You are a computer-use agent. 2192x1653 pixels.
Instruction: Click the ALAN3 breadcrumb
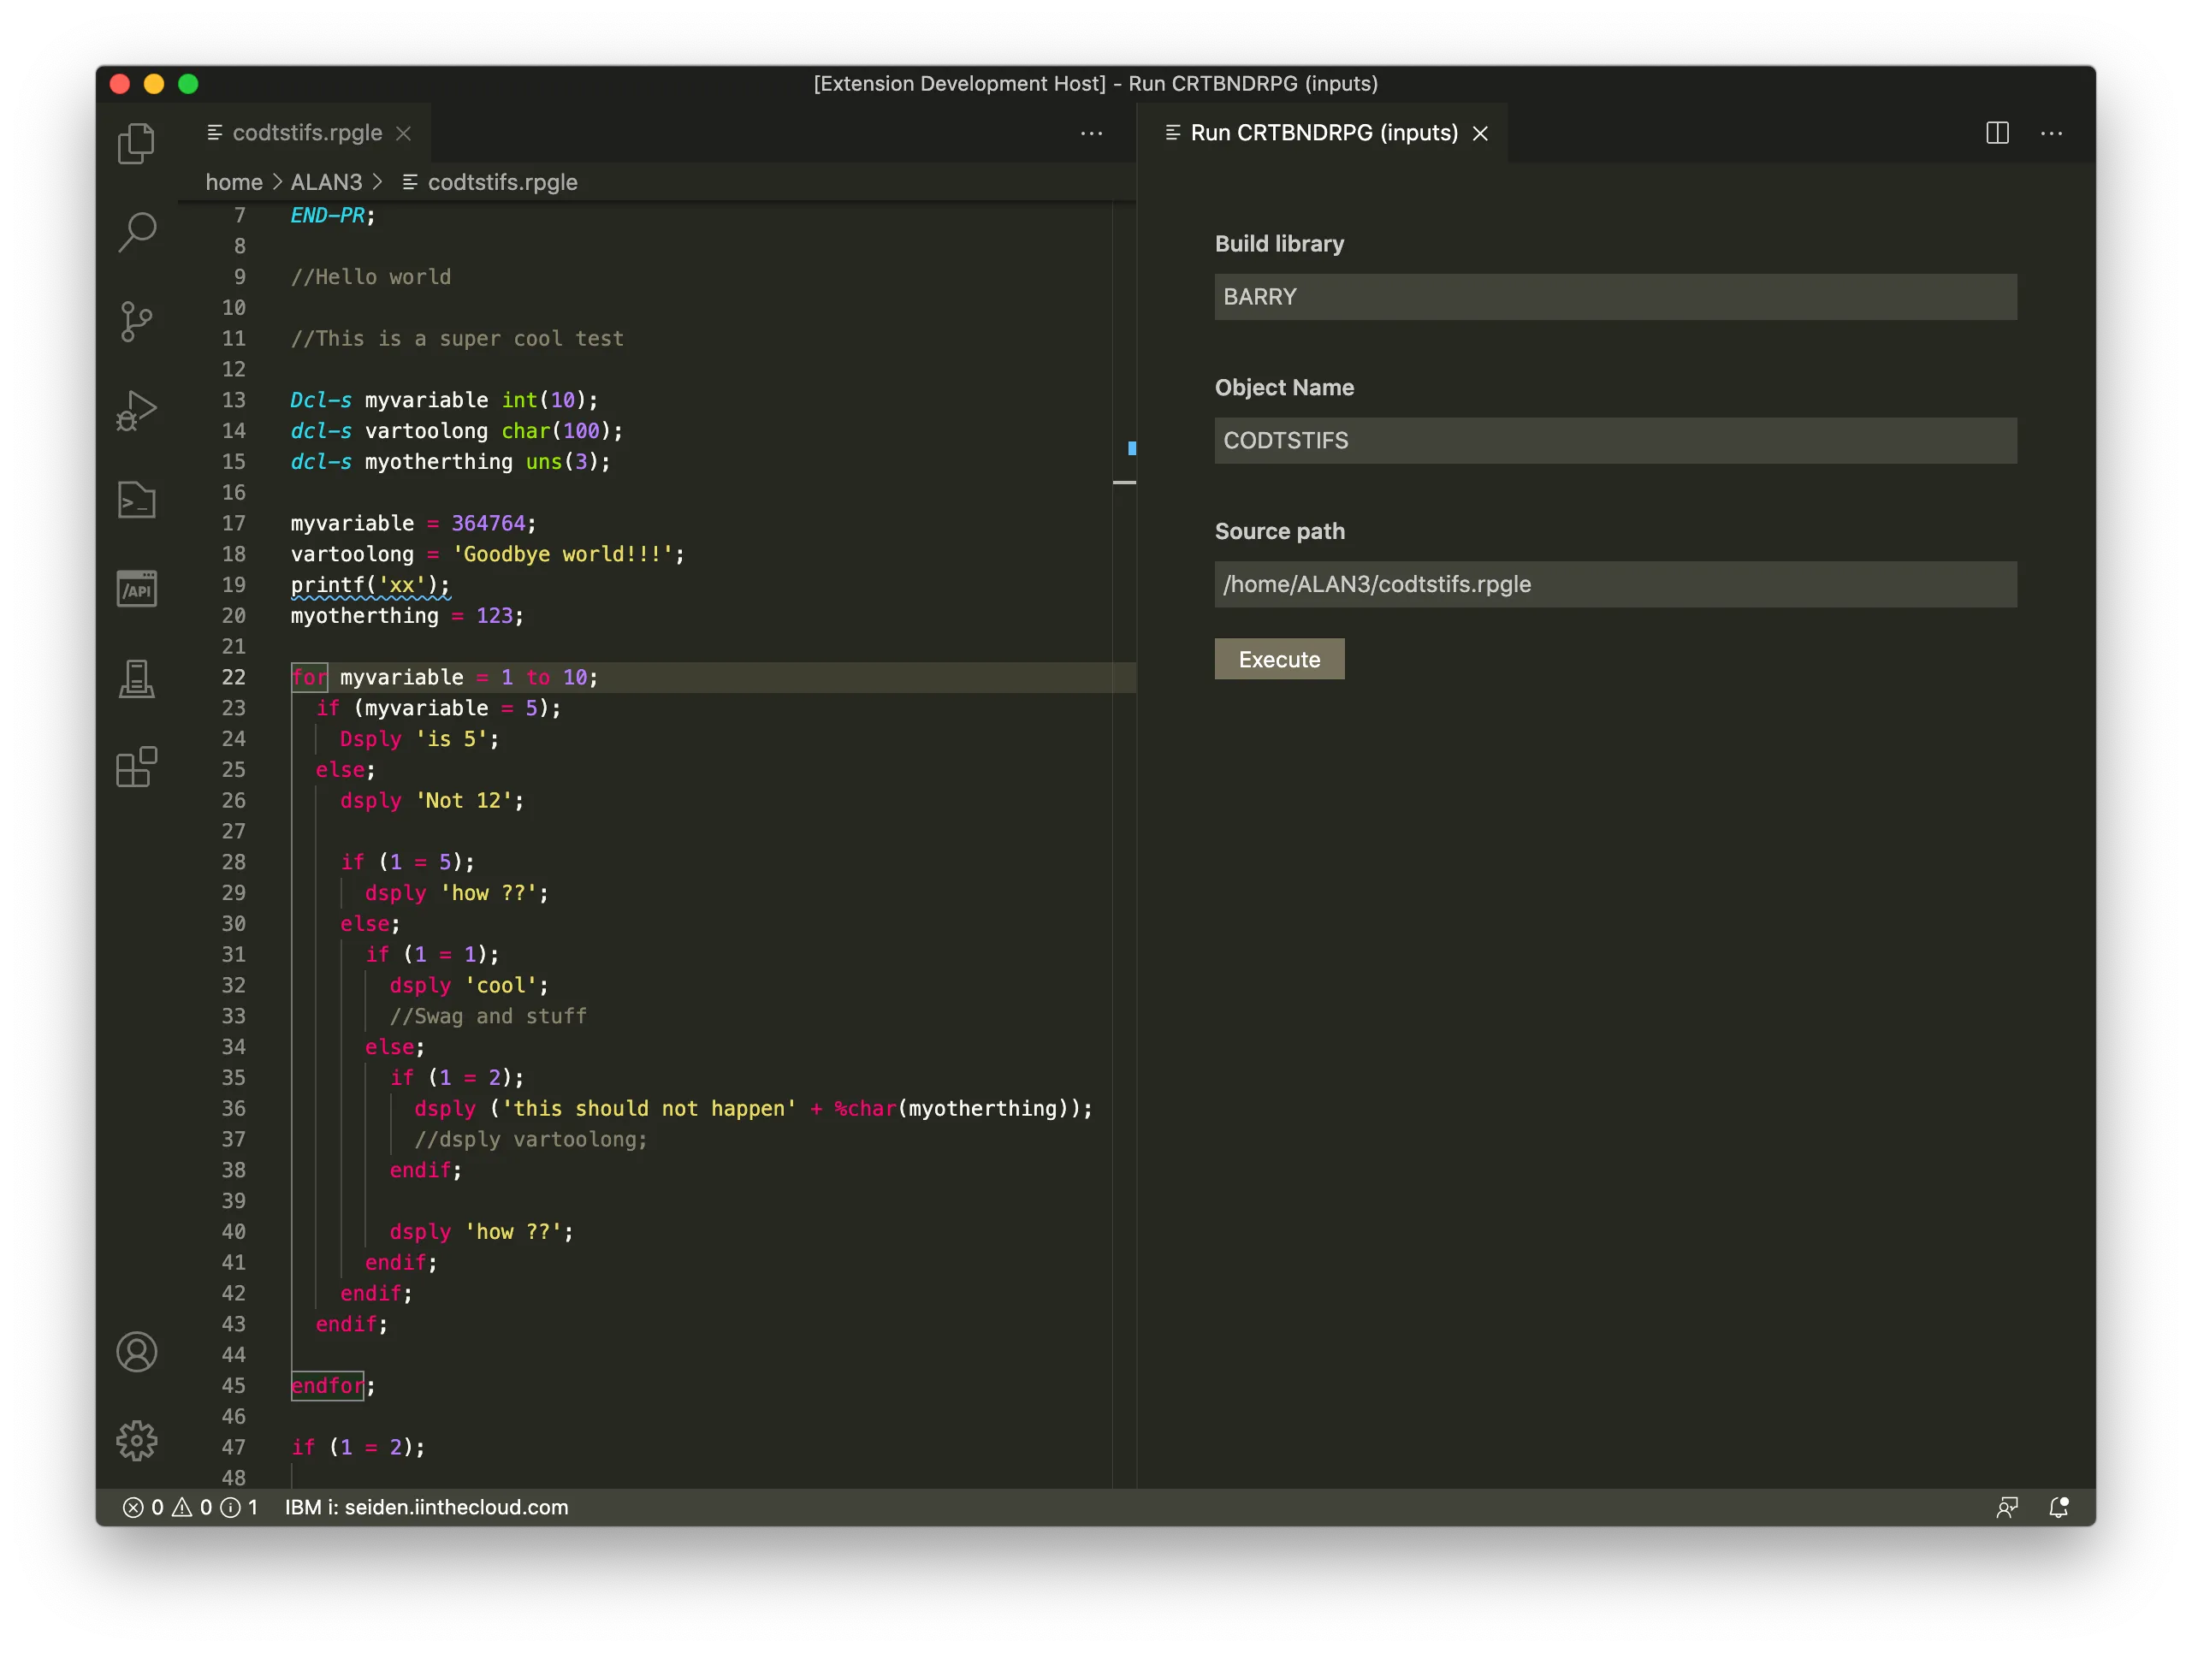(x=326, y=182)
